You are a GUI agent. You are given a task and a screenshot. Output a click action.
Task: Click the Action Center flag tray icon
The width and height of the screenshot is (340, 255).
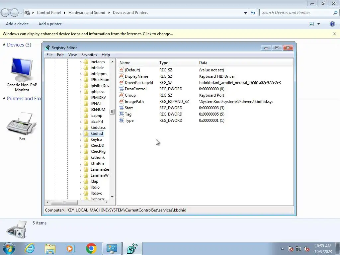click(291, 249)
